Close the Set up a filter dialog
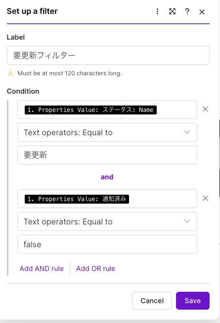Viewport: 220px width, 323px height. [202, 12]
